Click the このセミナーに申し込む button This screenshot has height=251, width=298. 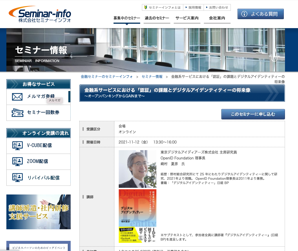coord(253,114)
